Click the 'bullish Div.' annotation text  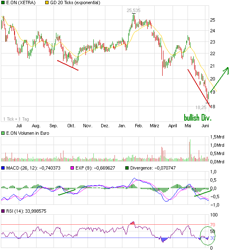coord(198,118)
